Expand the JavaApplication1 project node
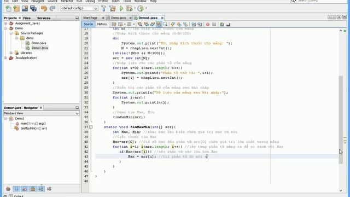This screenshot has width=350, height=197. click(6, 57)
